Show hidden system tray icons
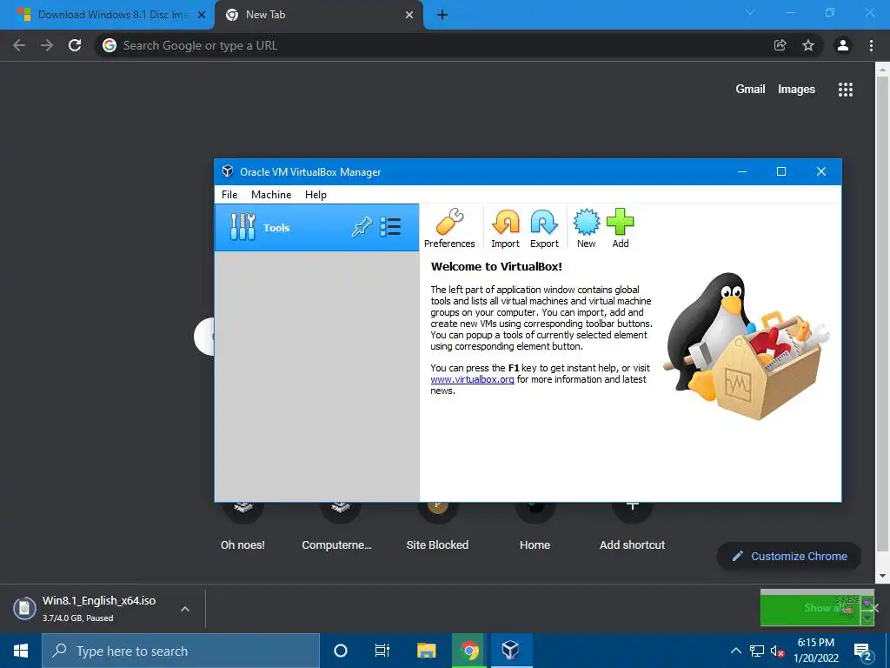This screenshot has width=890, height=668. pyautogui.click(x=736, y=651)
